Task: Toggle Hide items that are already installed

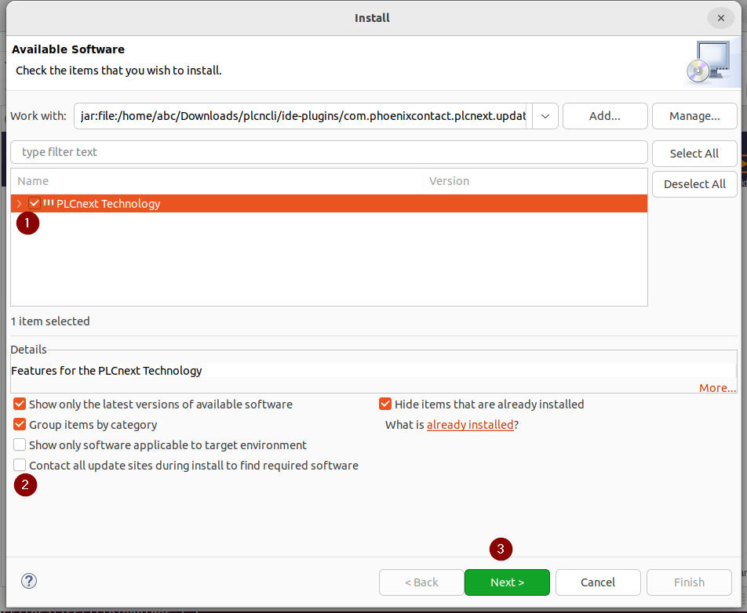Action: coord(385,404)
